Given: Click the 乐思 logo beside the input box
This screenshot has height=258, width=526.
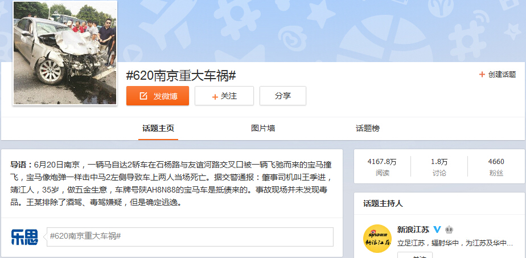Looking at the screenshot, I should tap(24, 236).
